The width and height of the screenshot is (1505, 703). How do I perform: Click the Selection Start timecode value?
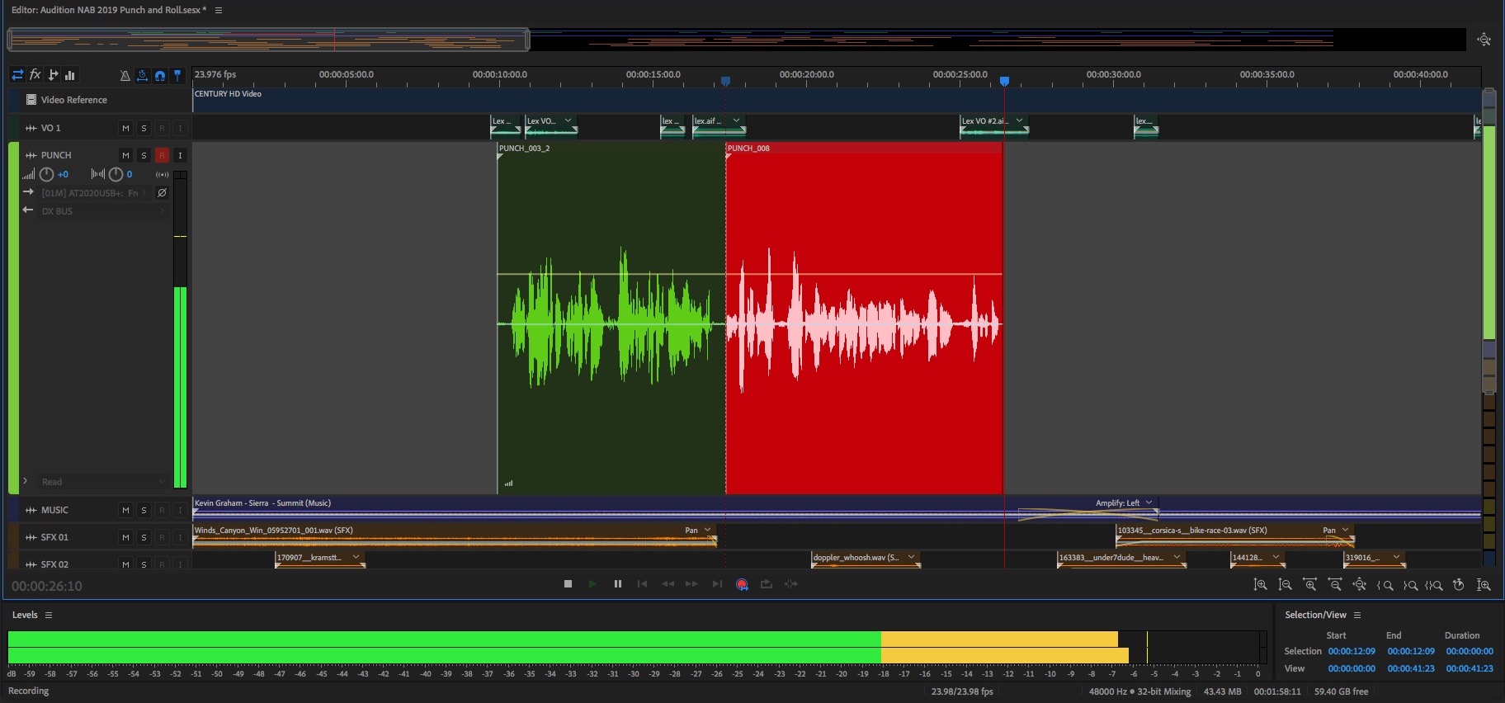(1351, 651)
